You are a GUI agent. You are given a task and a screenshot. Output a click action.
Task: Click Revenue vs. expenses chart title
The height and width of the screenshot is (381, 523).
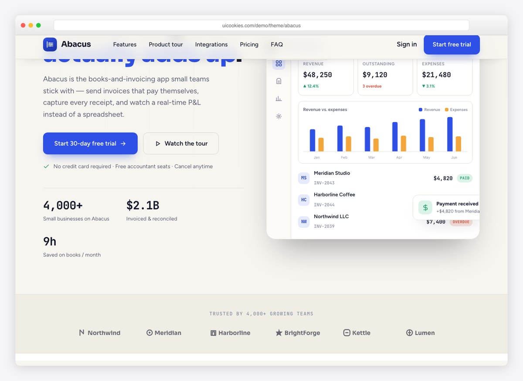(325, 110)
